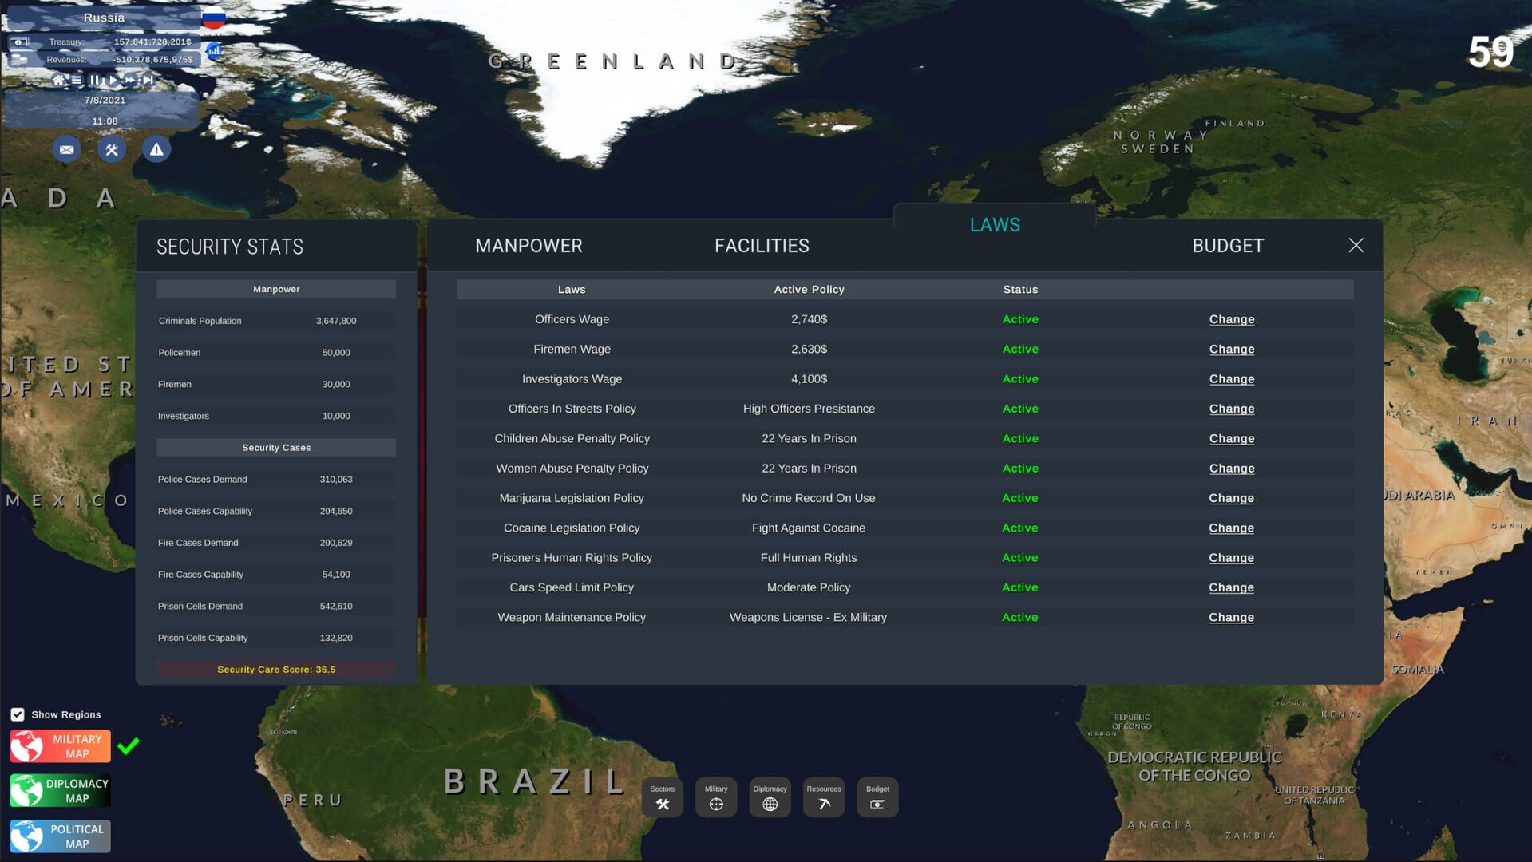Open the warning alerts triangle icon
Screen dimensions: 1532x862
(156, 149)
